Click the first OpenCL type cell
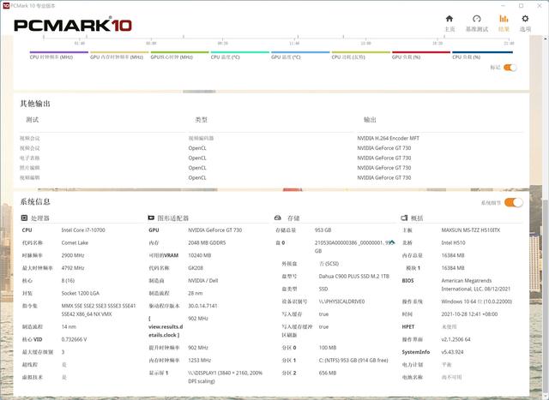This screenshot has width=549, height=400. point(197,148)
